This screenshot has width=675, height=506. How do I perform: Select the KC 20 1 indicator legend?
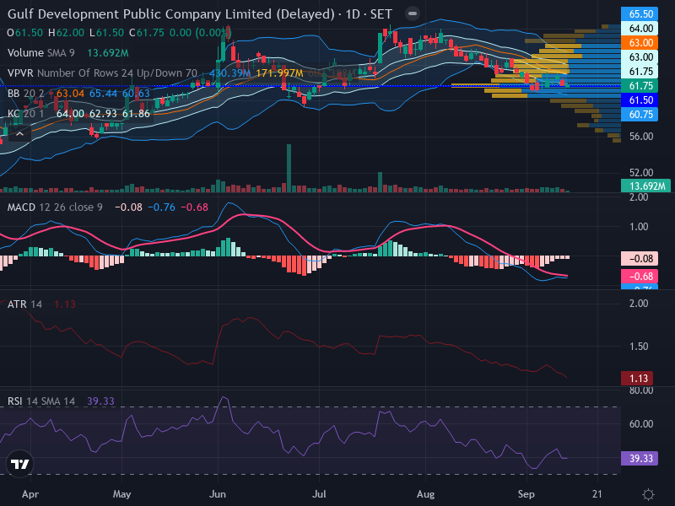25,114
